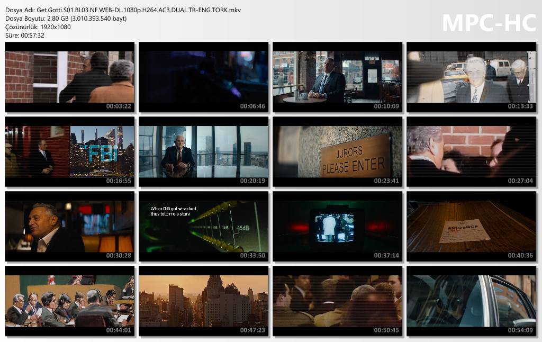542x342 pixels.
Task: Open the restaurant interview frame at 00:30:28
Action: pos(69,227)
